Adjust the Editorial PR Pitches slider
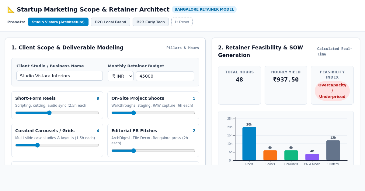365x191 pixels. point(153,151)
